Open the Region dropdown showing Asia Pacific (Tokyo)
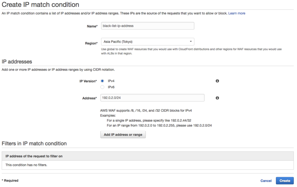 pos(147,42)
